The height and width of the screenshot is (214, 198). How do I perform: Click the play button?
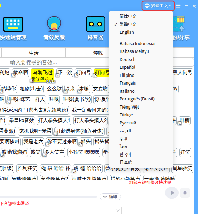pyautogui.click(x=172, y=193)
